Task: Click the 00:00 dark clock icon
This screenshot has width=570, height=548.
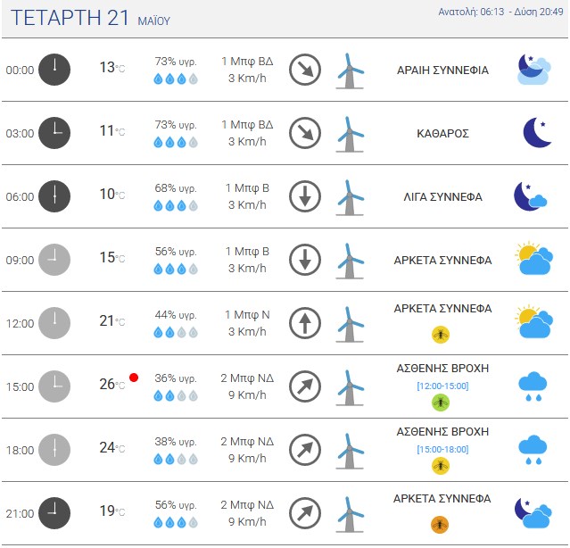Action: coord(54,70)
